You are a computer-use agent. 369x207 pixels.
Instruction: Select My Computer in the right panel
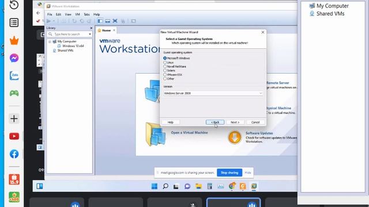tap(332, 6)
